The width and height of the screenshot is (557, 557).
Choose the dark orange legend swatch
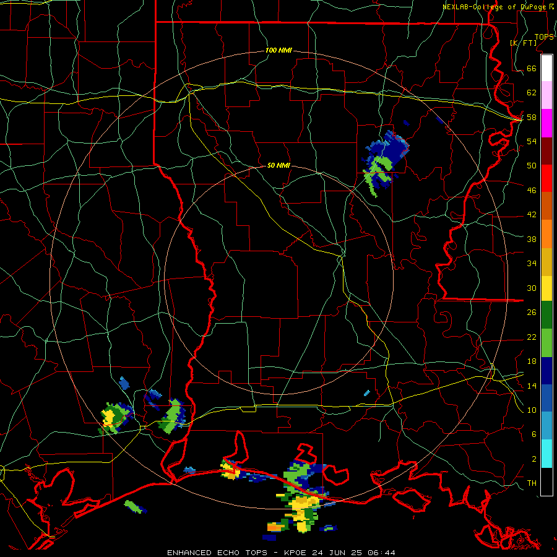pos(546,206)
